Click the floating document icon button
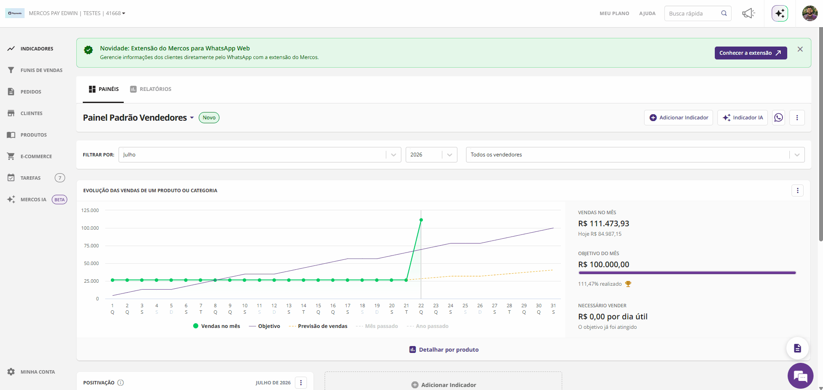 coord(797,348)
